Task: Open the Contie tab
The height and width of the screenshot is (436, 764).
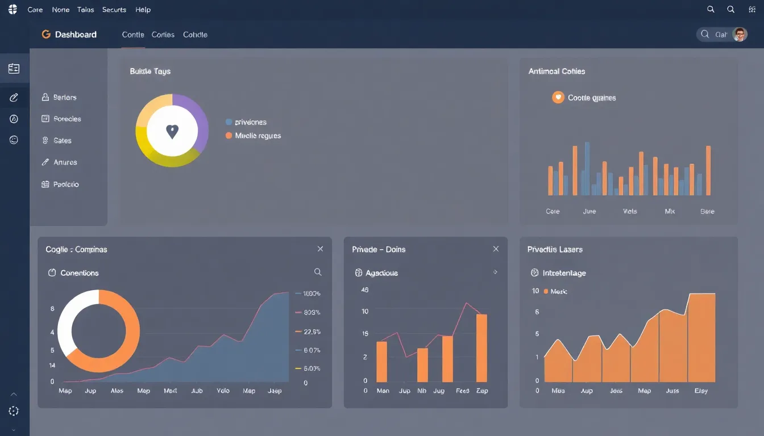Action: point(133,35)
